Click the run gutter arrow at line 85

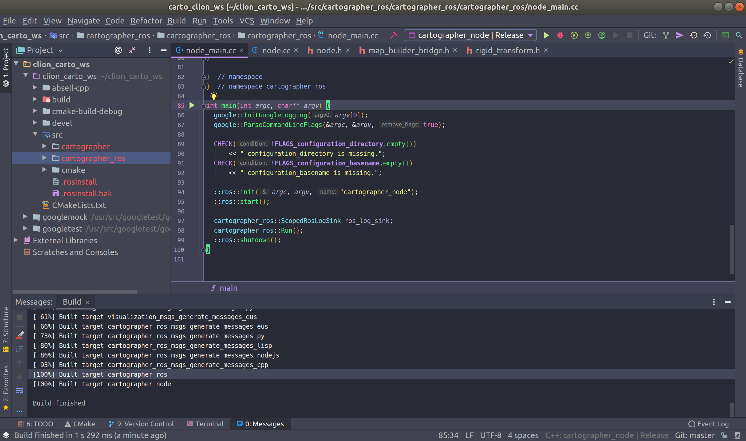pyautogui.click(x=192, y=105)
